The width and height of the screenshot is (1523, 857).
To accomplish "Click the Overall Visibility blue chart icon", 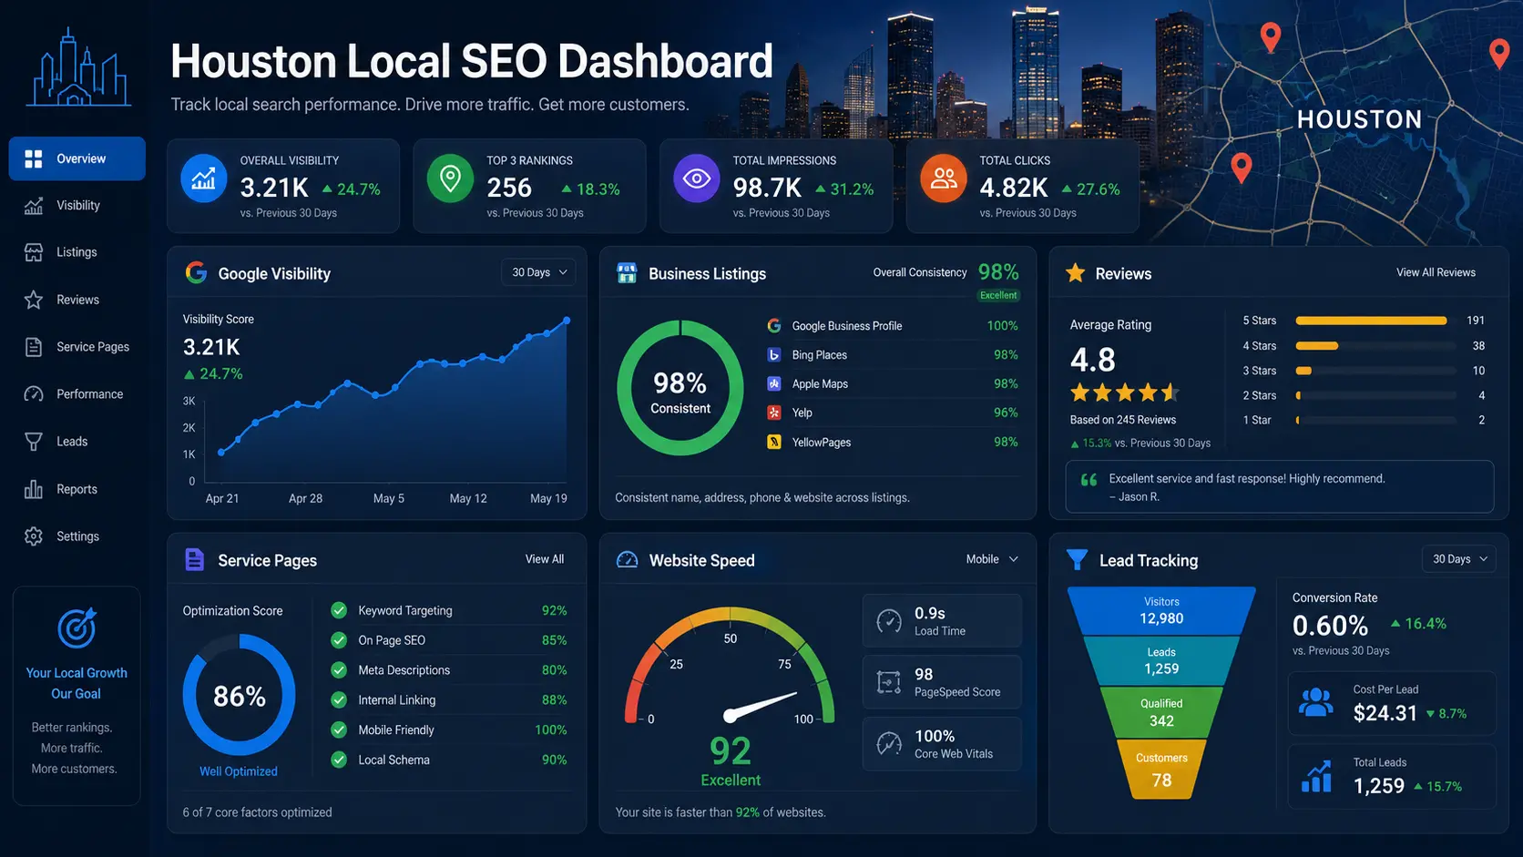I will point(204,179).
